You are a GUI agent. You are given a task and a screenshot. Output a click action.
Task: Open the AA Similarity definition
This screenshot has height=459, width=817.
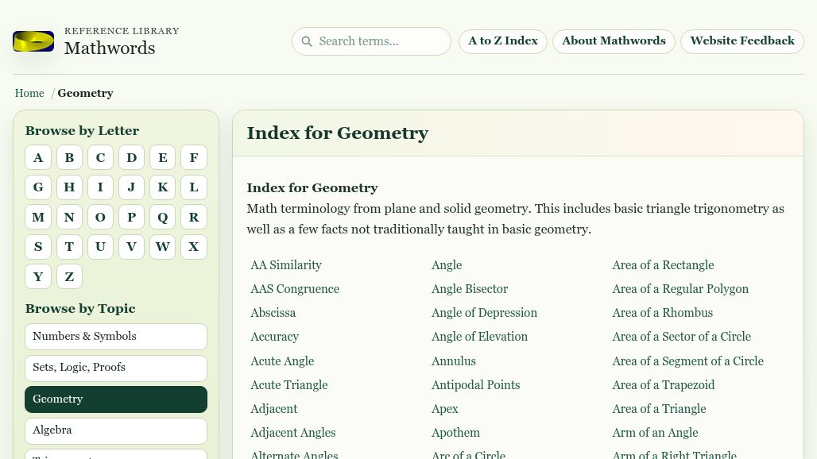[x=285, y=265]
